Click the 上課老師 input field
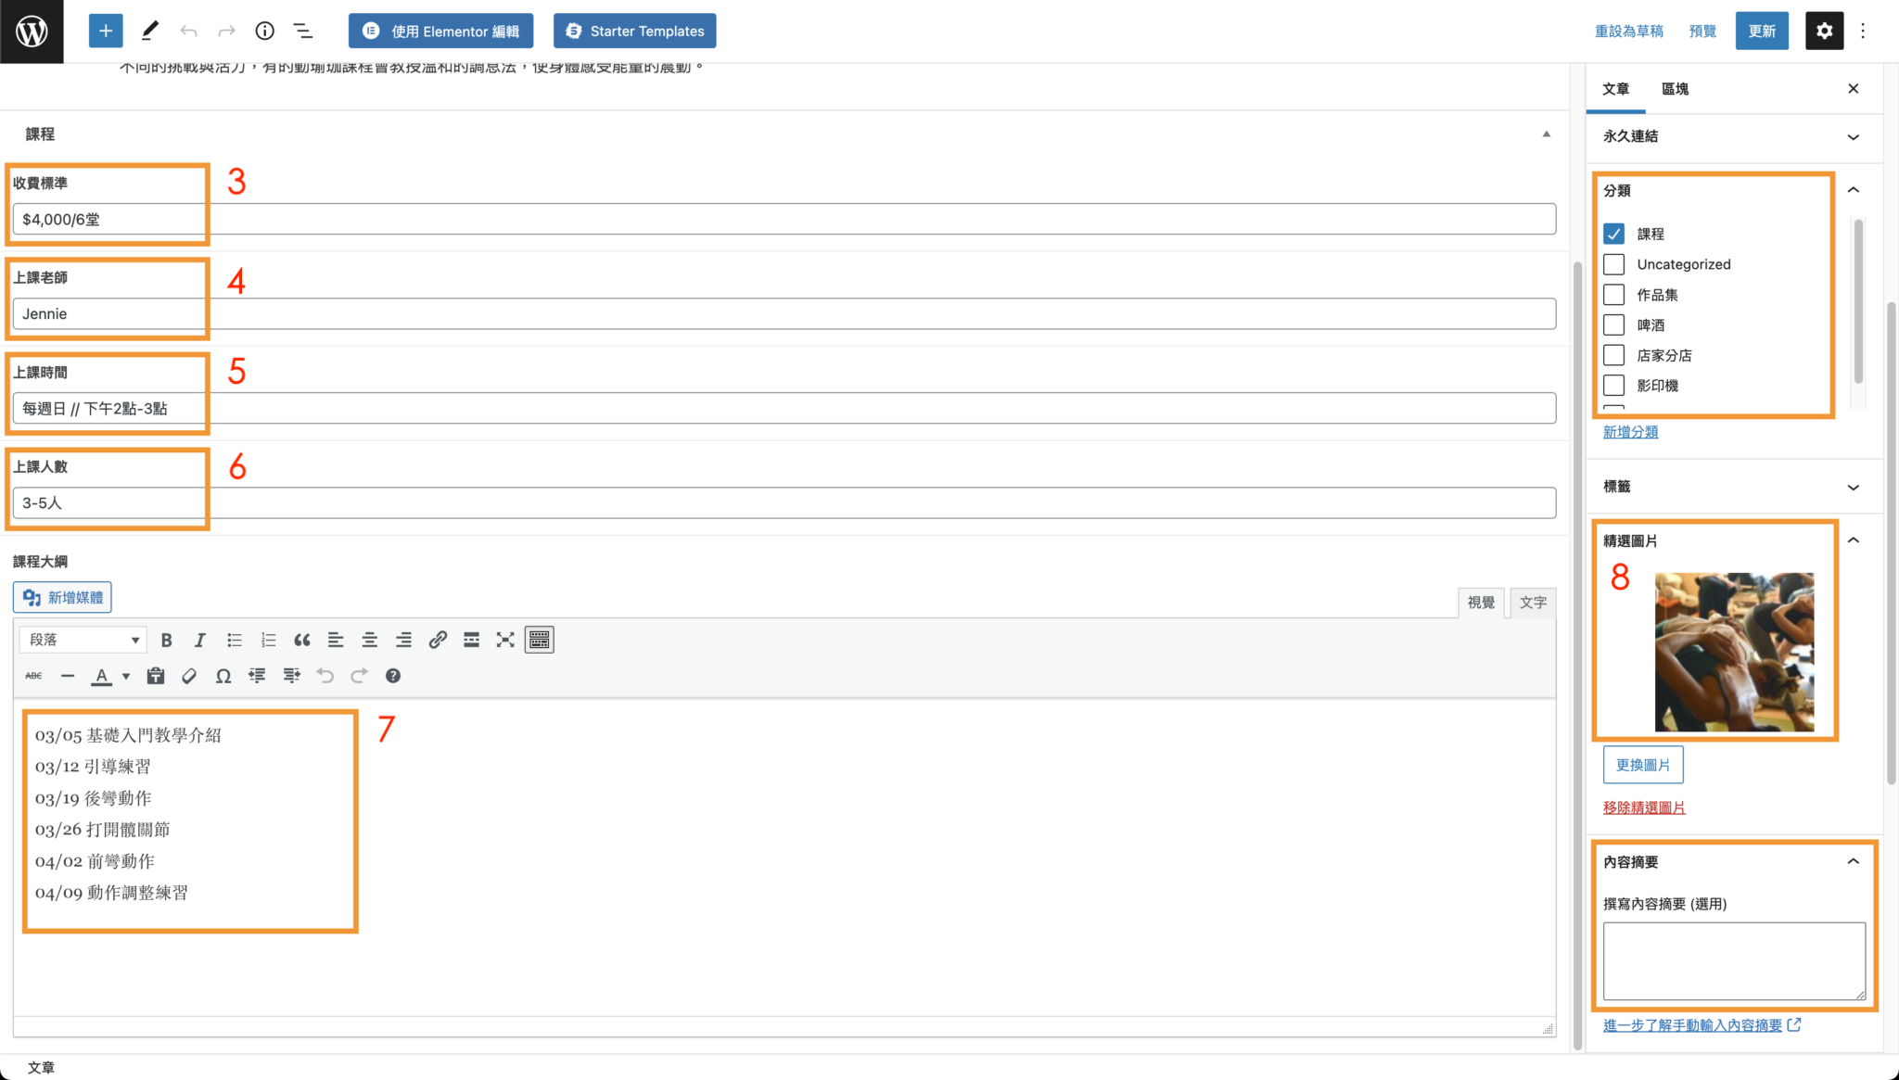This screenshot has width=1899, height=1080. [784, 313]
